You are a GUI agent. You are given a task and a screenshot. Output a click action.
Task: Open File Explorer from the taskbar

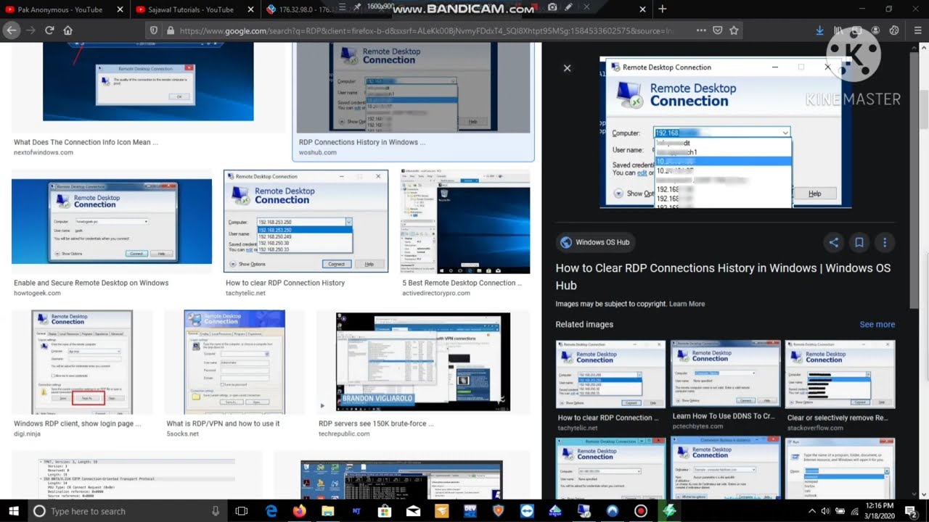327,511
